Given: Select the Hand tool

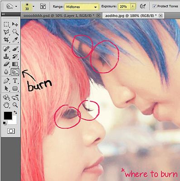Looking at the screenshot, I should 6,105.
